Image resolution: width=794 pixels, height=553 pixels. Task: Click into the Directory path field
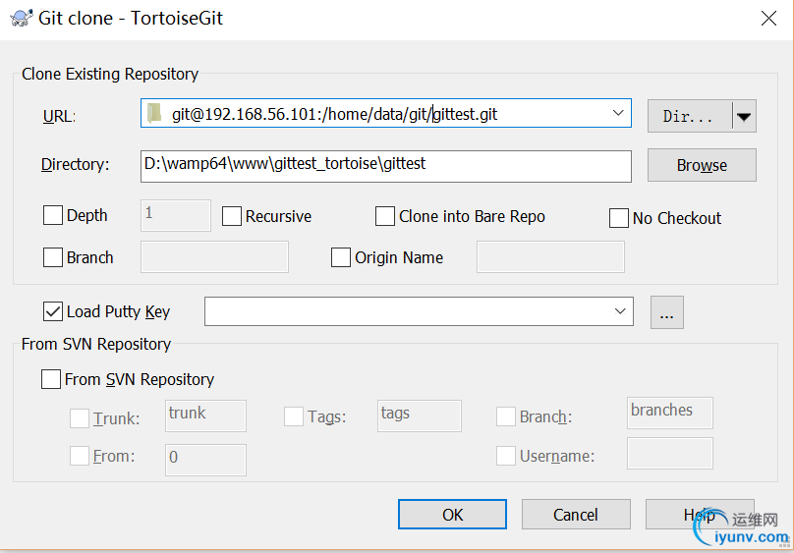pos(386,166)
